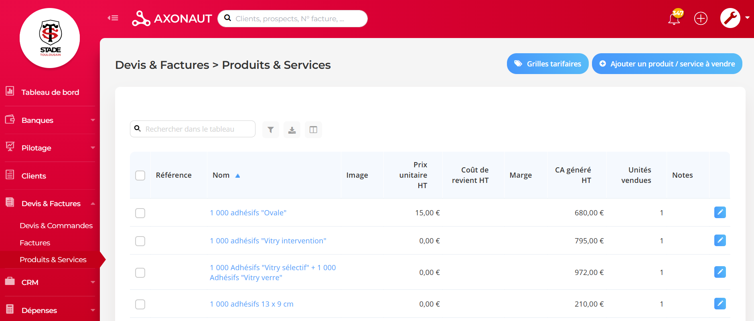Click the Rechercher dans le tableau field
This screenshot has width=754, height=321.
point(193,129)
